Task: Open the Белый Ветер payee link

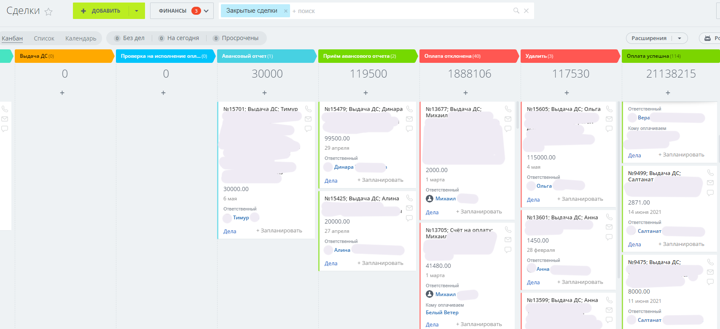Action: pyautogui.click(x=442, y=313)
